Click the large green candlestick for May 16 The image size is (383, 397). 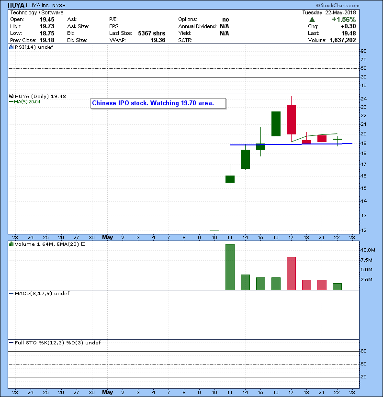click(276, 124)
